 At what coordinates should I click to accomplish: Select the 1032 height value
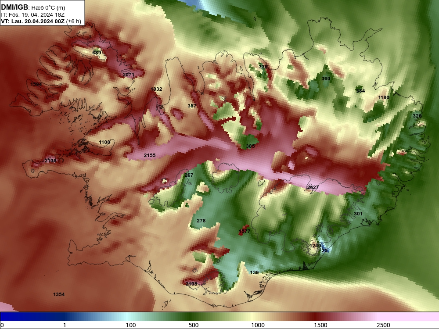pyautogui.click(x=157, y=89)
